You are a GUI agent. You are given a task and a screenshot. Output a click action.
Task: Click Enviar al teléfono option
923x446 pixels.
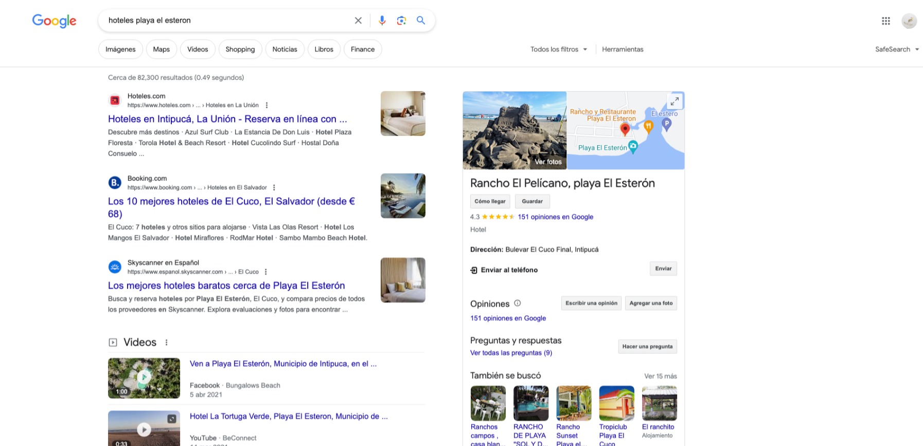tap(504, 270)
